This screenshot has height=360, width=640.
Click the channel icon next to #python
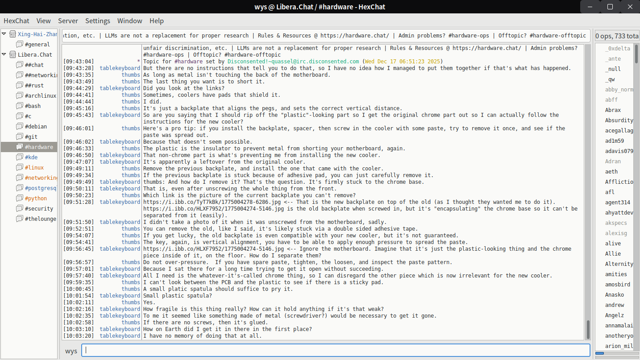pos(19,198)
